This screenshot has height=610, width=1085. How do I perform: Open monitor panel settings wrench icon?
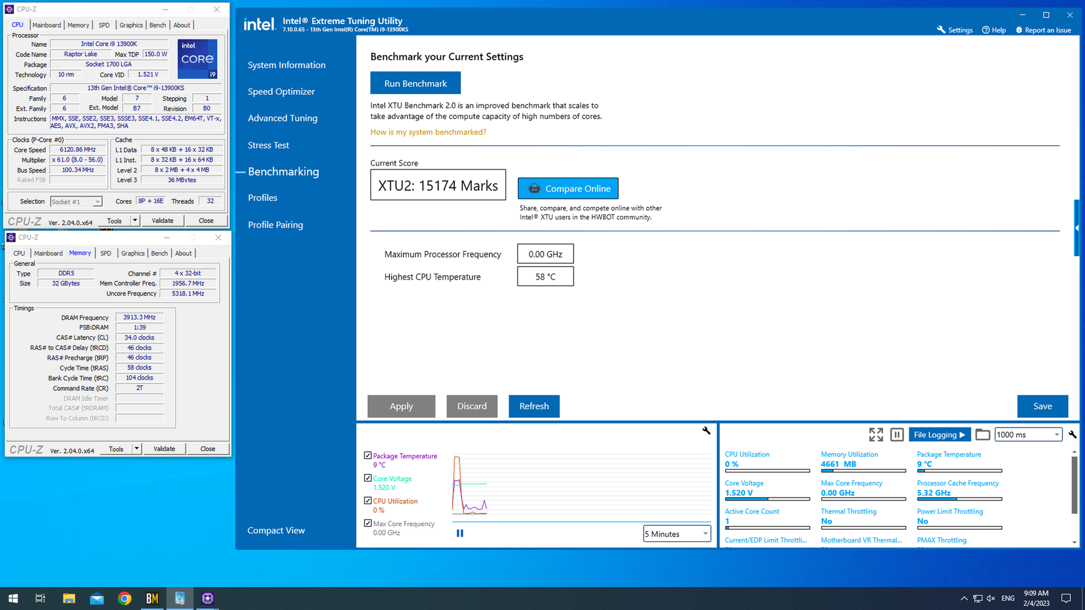coord(1073,434)
